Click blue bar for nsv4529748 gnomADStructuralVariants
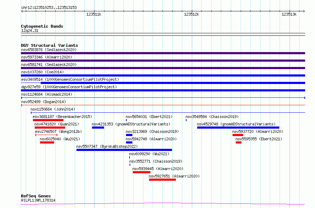This screenshot has width=315, height=208. [238, 128]
